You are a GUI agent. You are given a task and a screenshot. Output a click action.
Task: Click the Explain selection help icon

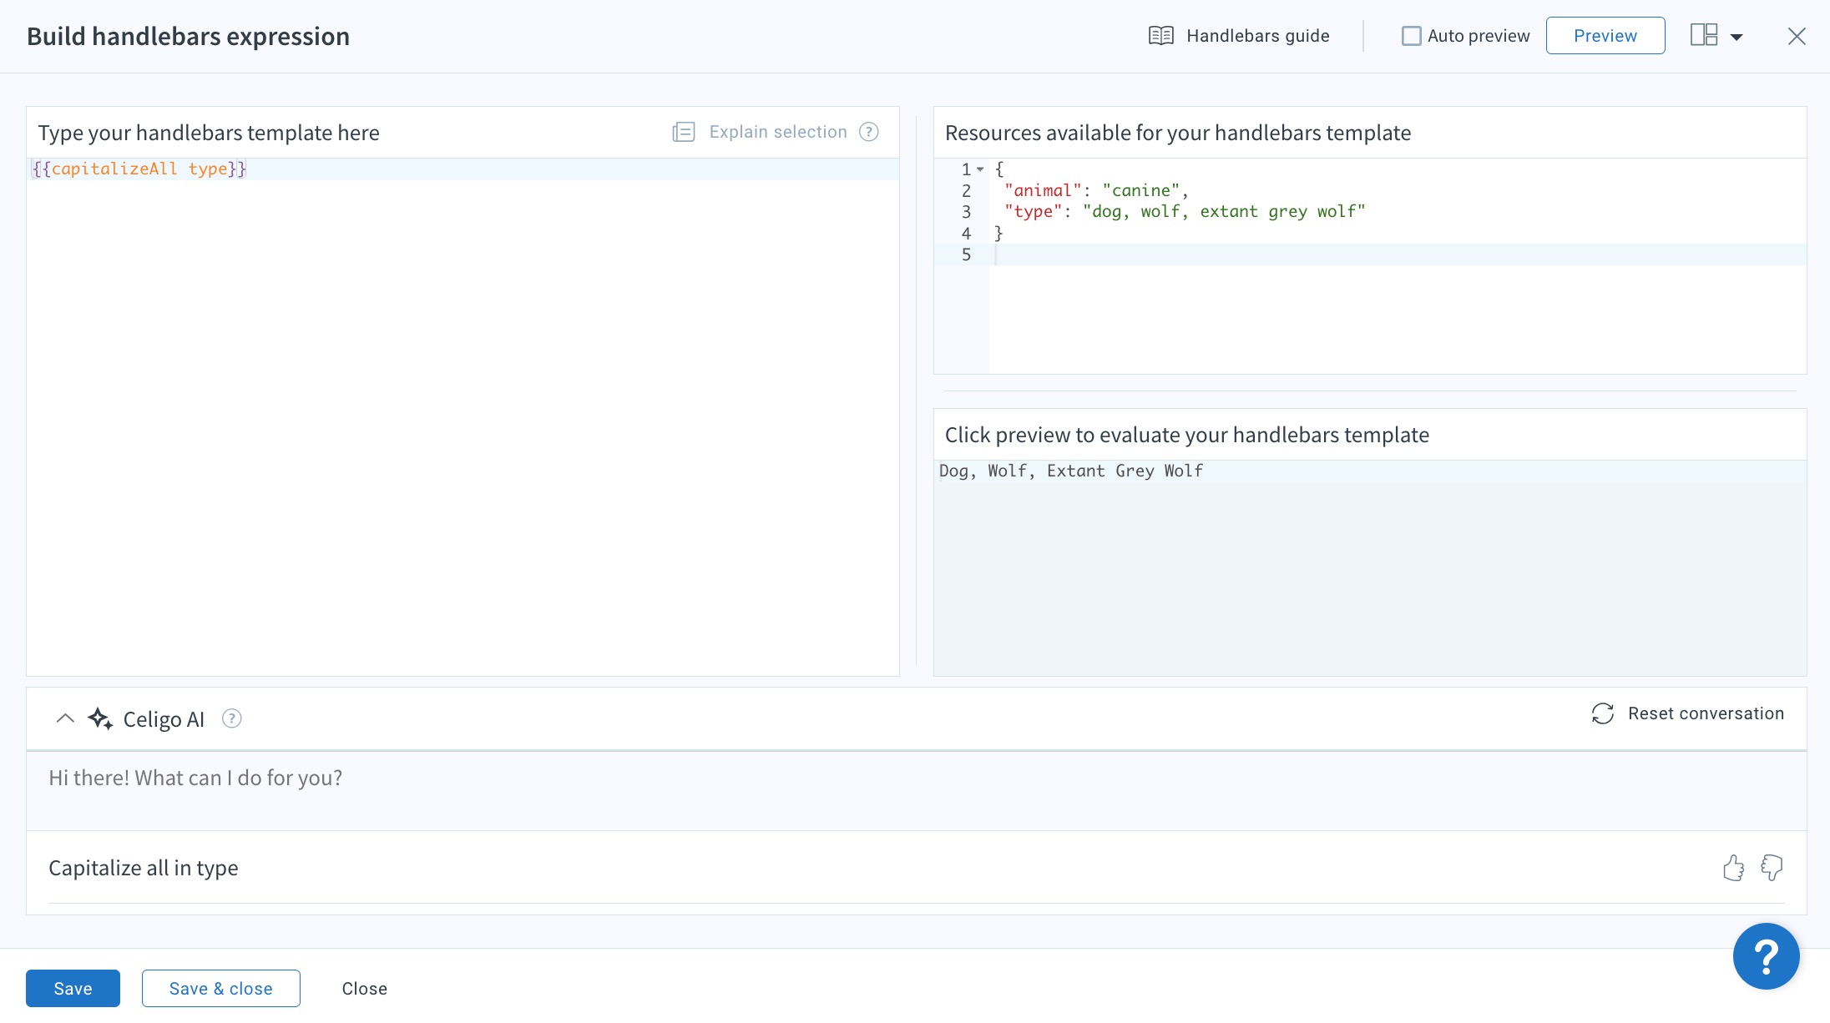[x=868, y=132]
